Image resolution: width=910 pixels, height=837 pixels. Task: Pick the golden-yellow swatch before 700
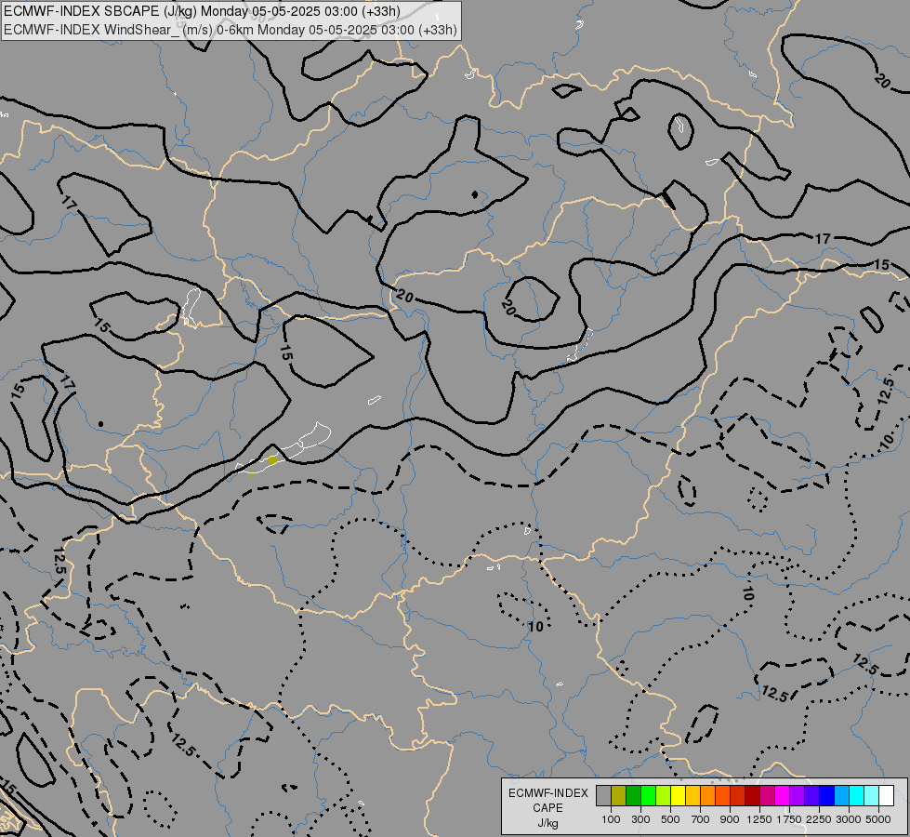(692, 796)
